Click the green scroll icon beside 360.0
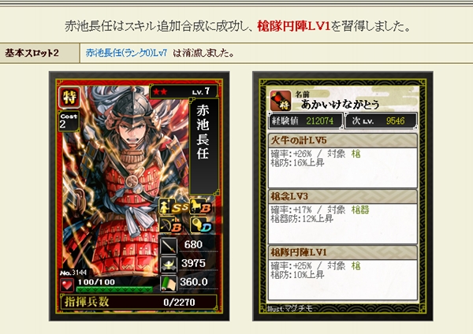 click(x=169, y=283)
